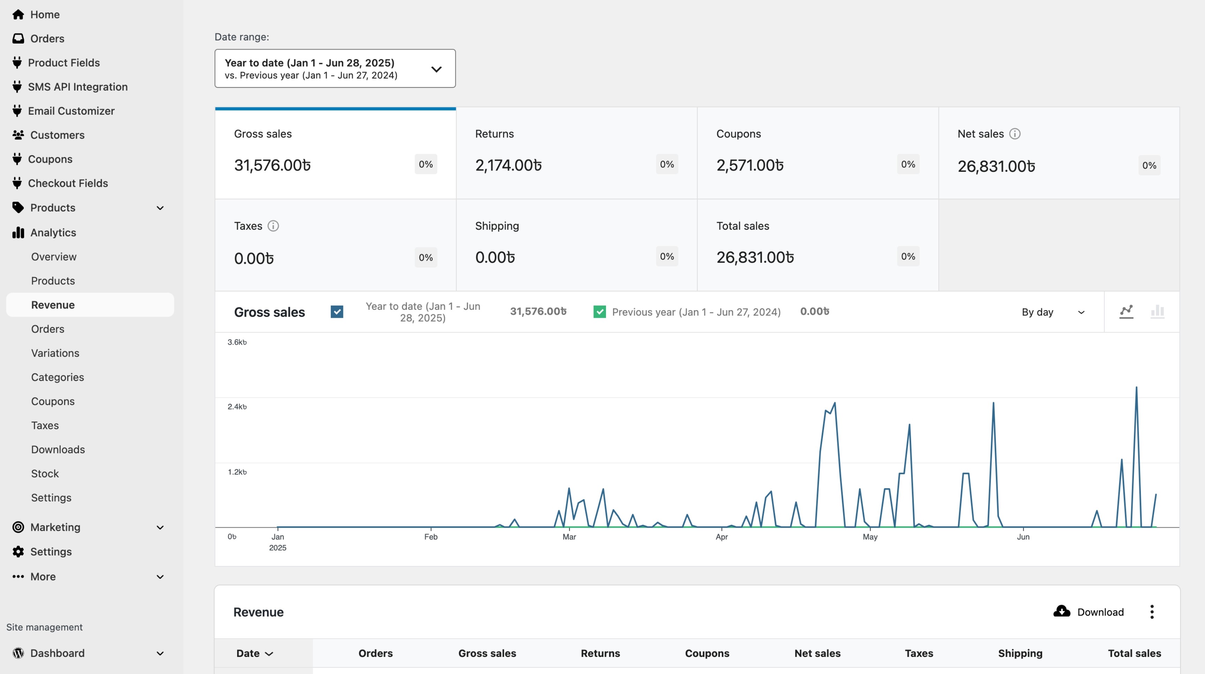Screen dimensions: 1205x674
Task: Expand the Products sidebar section
Action: pyautogui.click(x=160, y=208)
